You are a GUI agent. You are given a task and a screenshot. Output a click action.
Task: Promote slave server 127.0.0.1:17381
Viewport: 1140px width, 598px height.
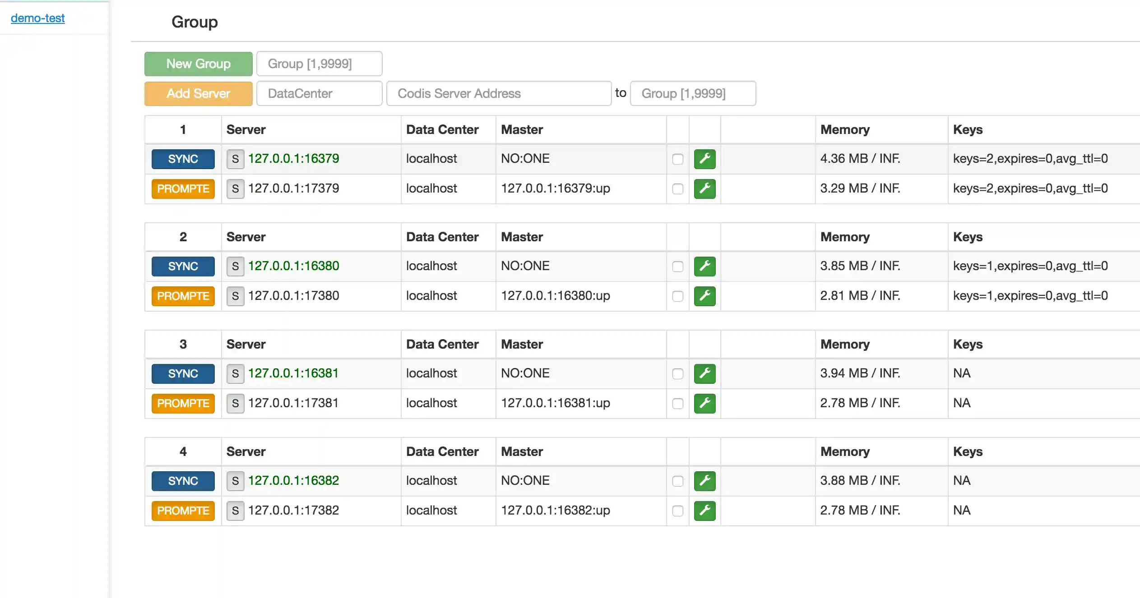tap(183, 403)
